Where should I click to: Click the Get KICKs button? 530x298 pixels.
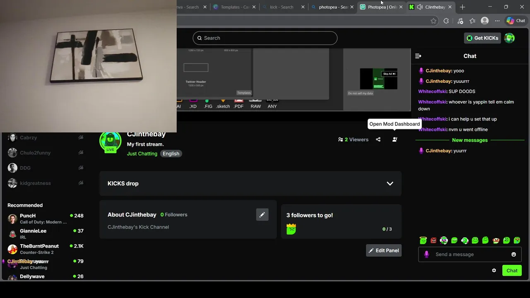[x=483, y=38]
